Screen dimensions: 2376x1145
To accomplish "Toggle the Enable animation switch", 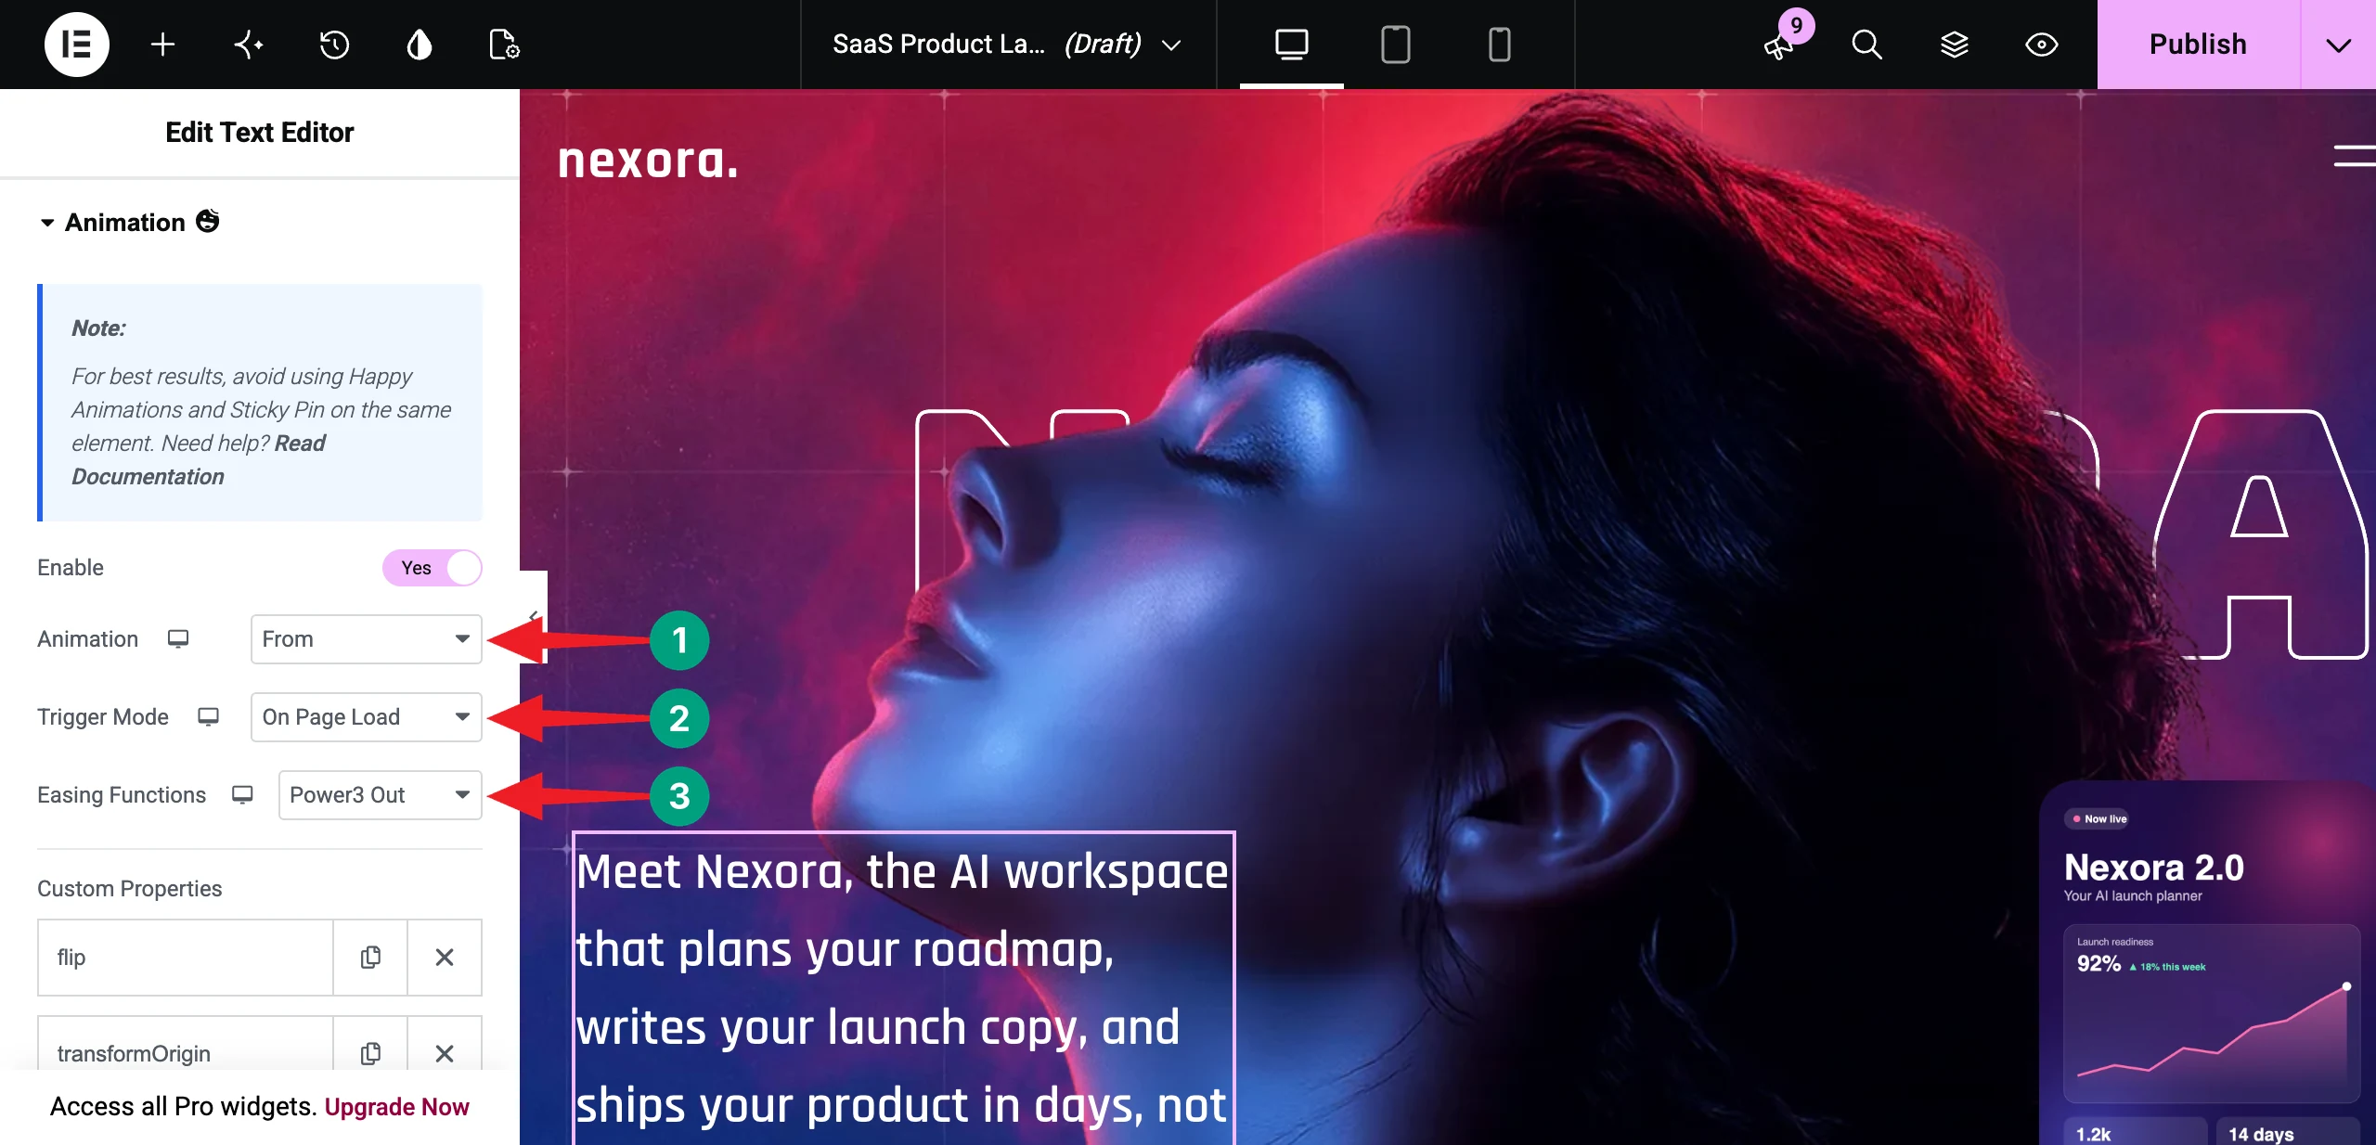I will point(432,568).
